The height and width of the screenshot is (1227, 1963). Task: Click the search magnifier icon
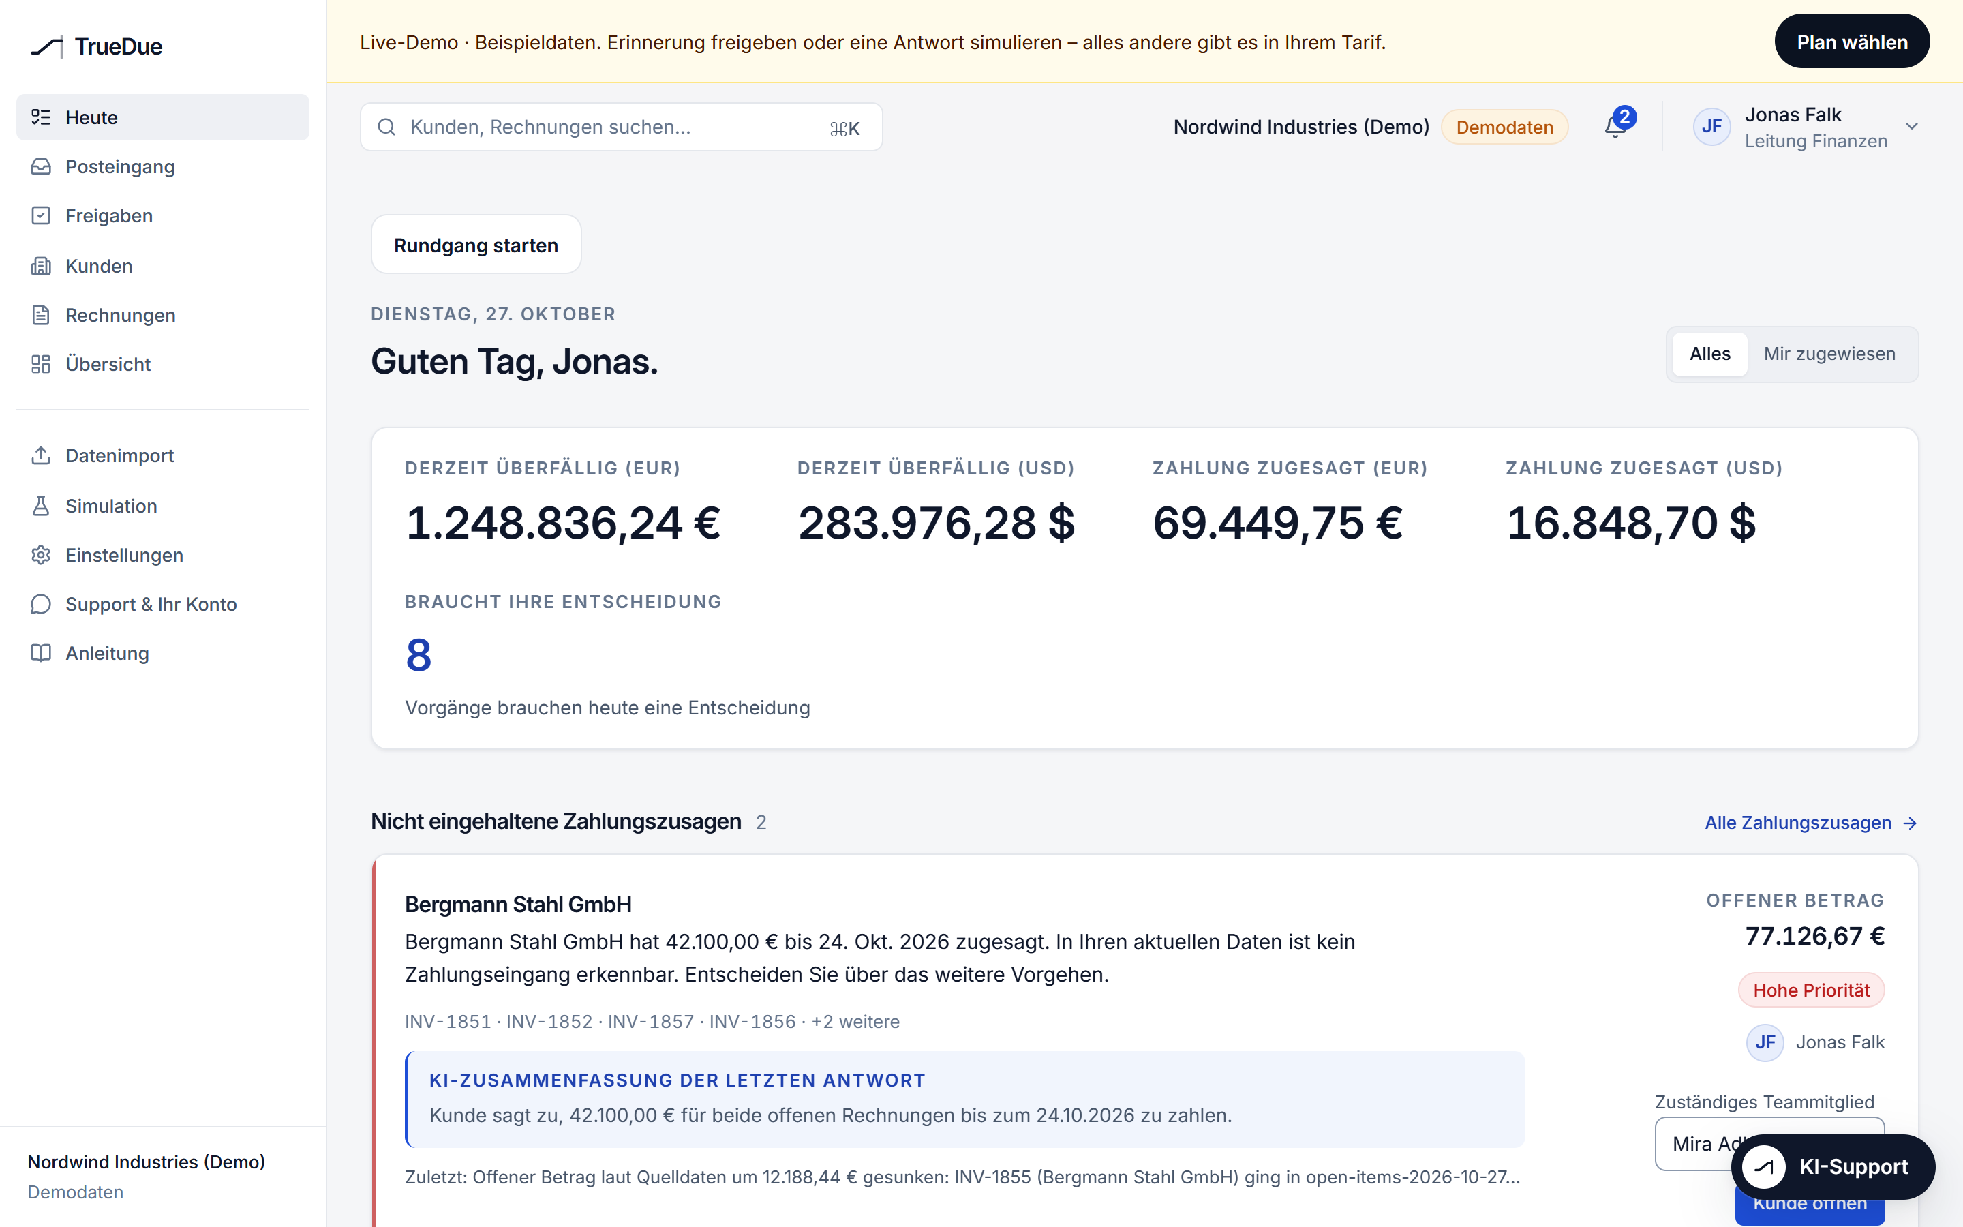point(387,127)
